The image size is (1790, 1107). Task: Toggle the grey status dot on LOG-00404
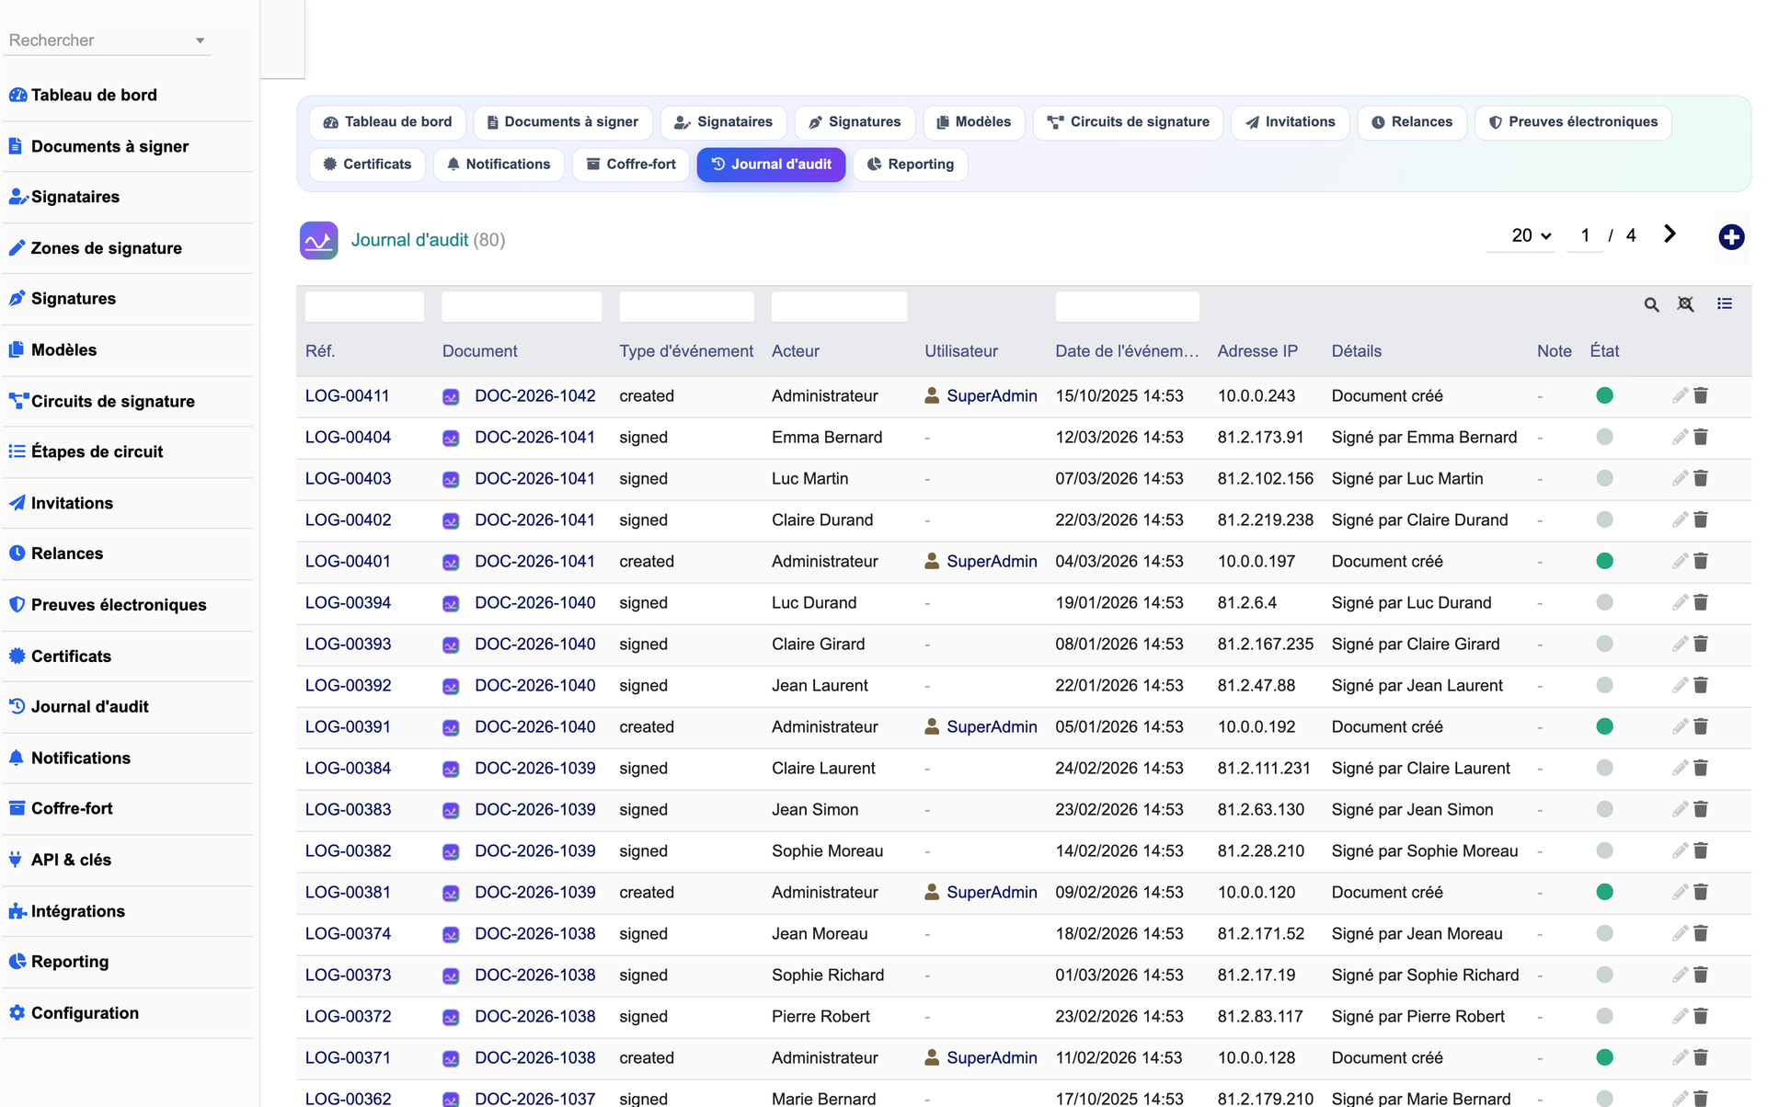[1604, 437]
